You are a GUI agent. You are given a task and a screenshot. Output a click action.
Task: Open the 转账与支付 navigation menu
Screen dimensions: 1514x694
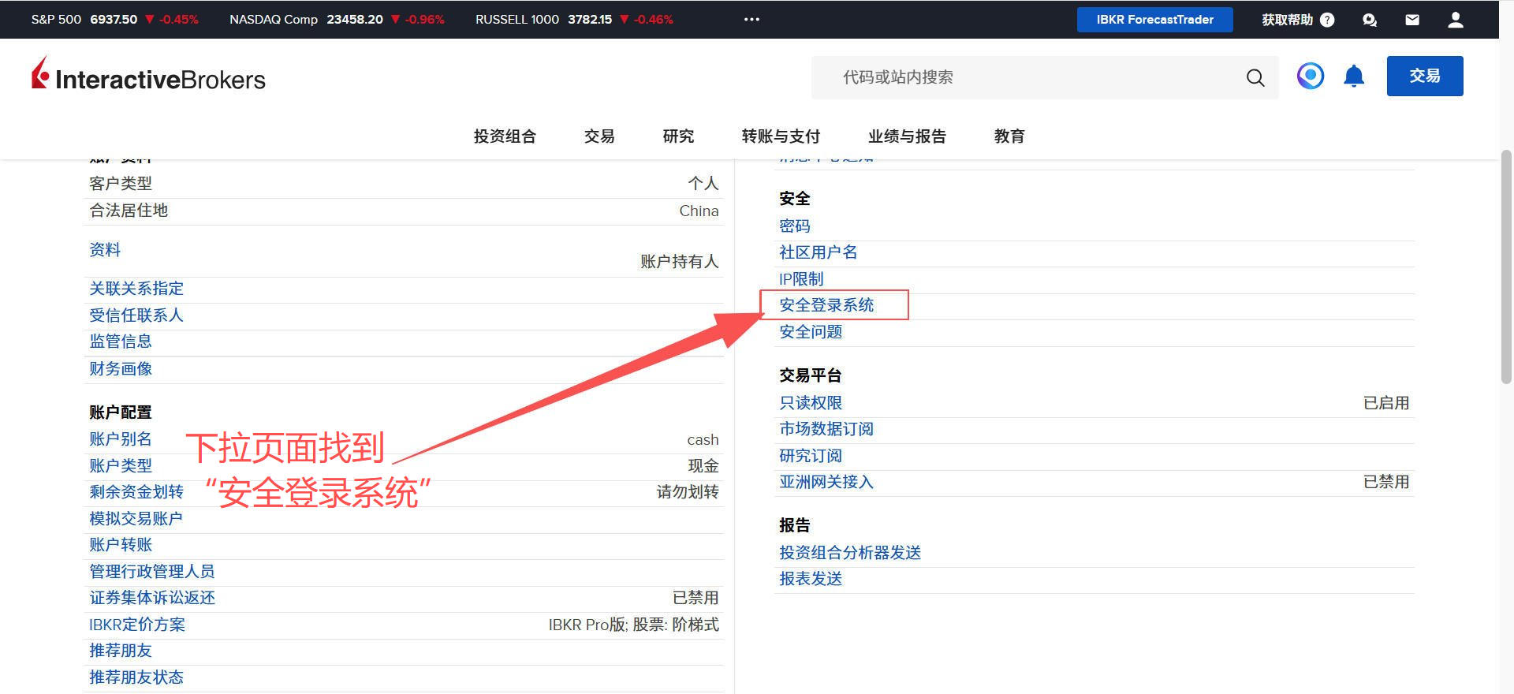(x=781, y=136)
